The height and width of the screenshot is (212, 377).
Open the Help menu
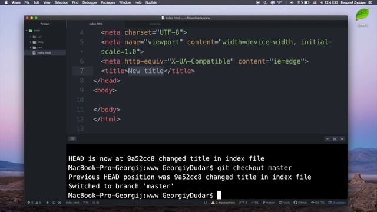[x=138, y=2]
